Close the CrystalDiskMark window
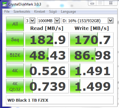The width and height of the screenshot is (119, 108). pos(111,3)
